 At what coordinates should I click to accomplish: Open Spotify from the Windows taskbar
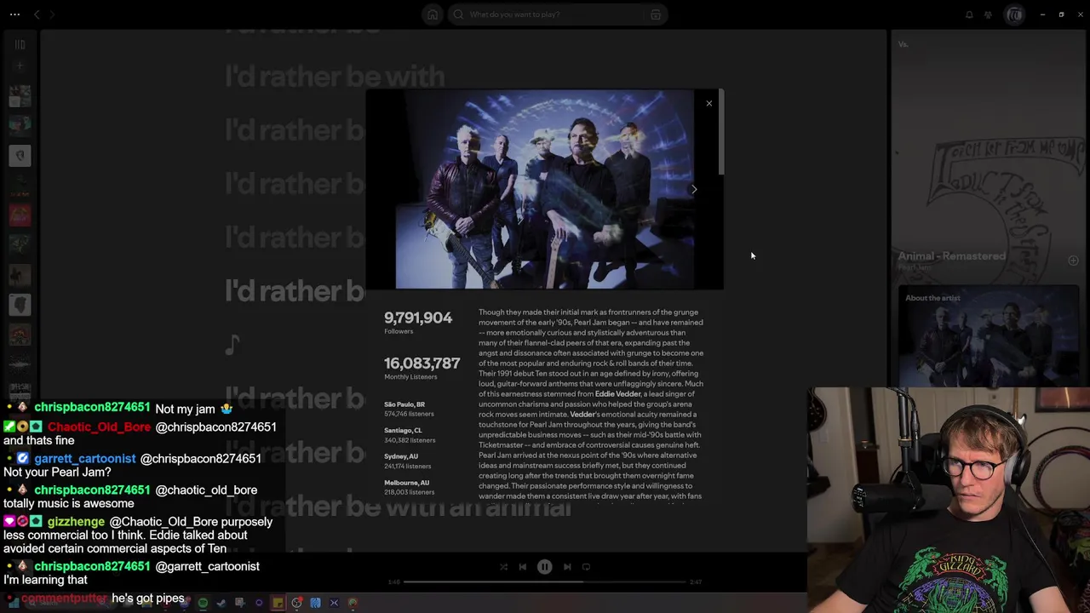pyautogui.click(x=203, y=604)
